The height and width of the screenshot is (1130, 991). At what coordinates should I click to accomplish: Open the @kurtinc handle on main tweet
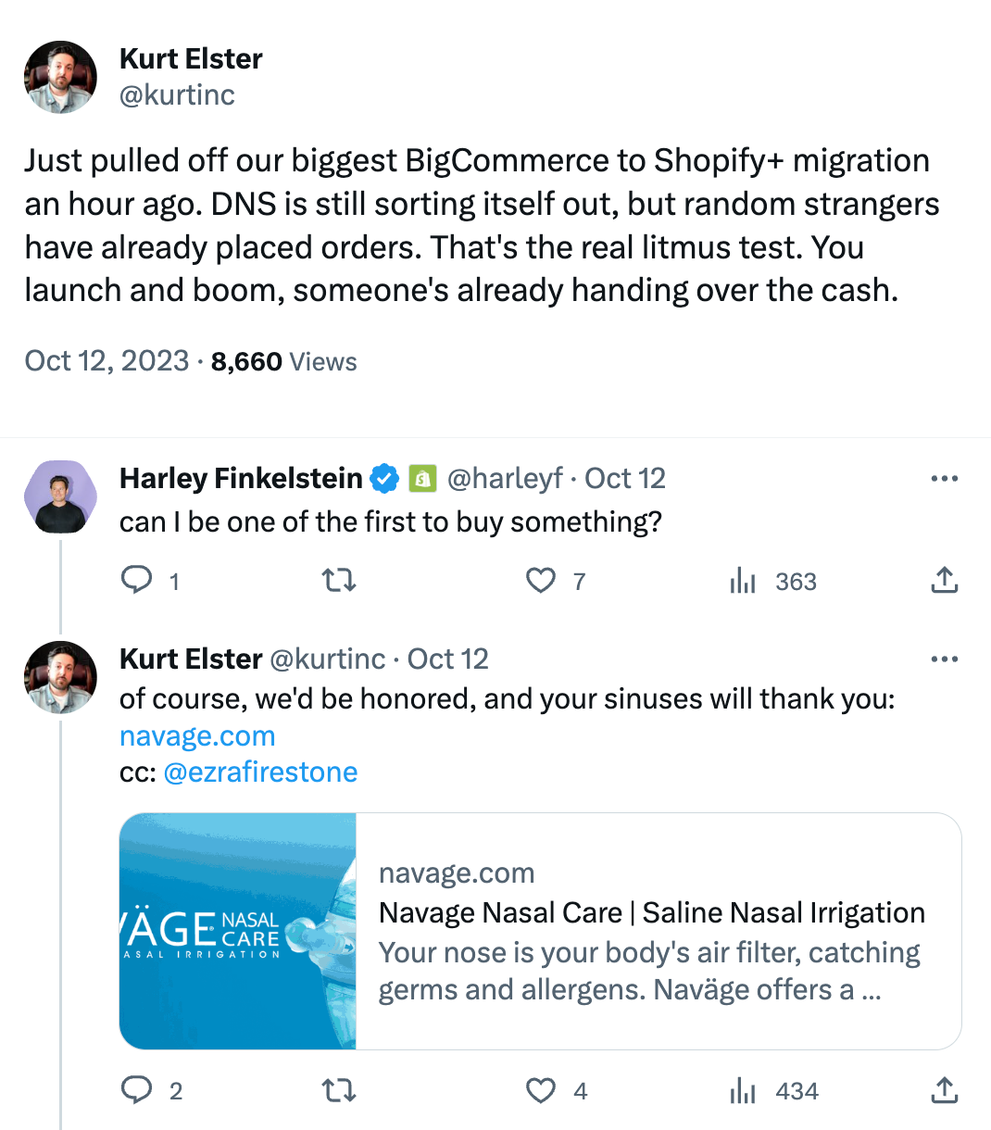pyautogui.click(x=177, y=94)
